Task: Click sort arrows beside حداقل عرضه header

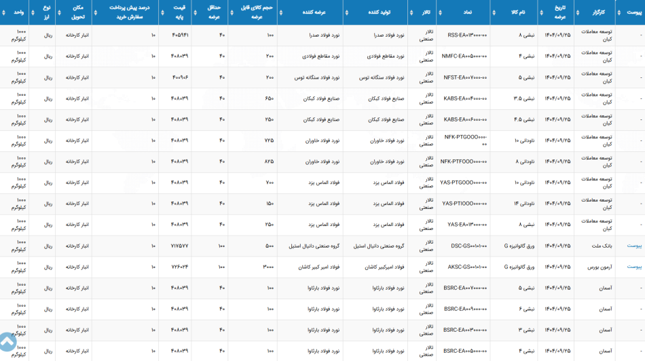Action: coord(195,12)
